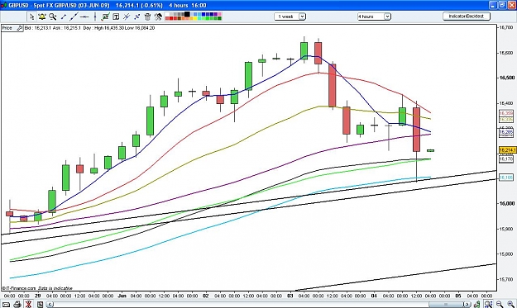The image size is (517, 308).
Task: Click the '03' date label on time axis
Action: [x=290, y=296]
